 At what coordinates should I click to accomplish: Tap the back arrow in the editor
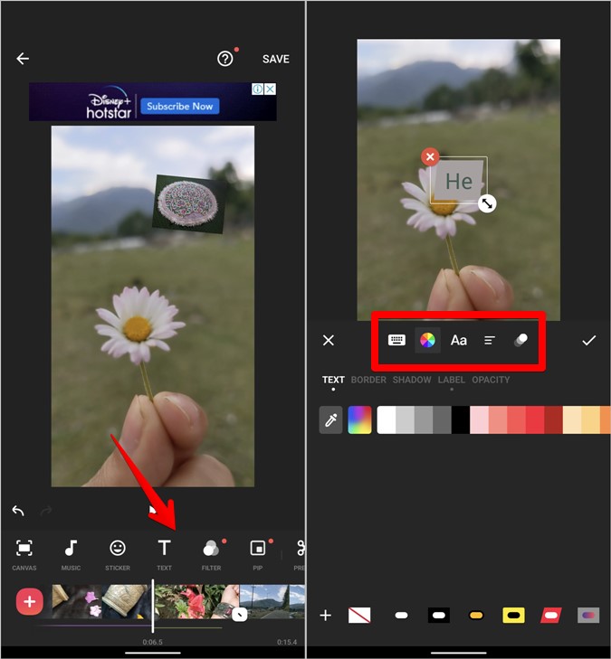(x=23, y=59)
